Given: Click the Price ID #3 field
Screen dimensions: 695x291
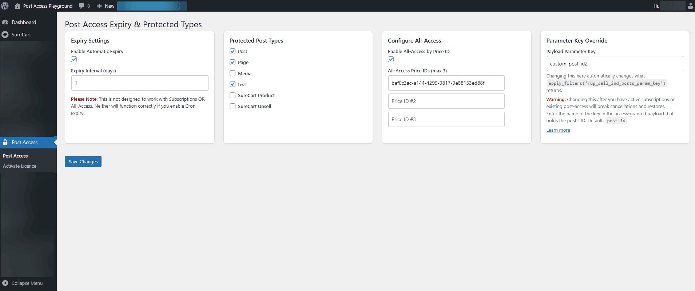Looking at the screenshot, I should click(446, 119).
